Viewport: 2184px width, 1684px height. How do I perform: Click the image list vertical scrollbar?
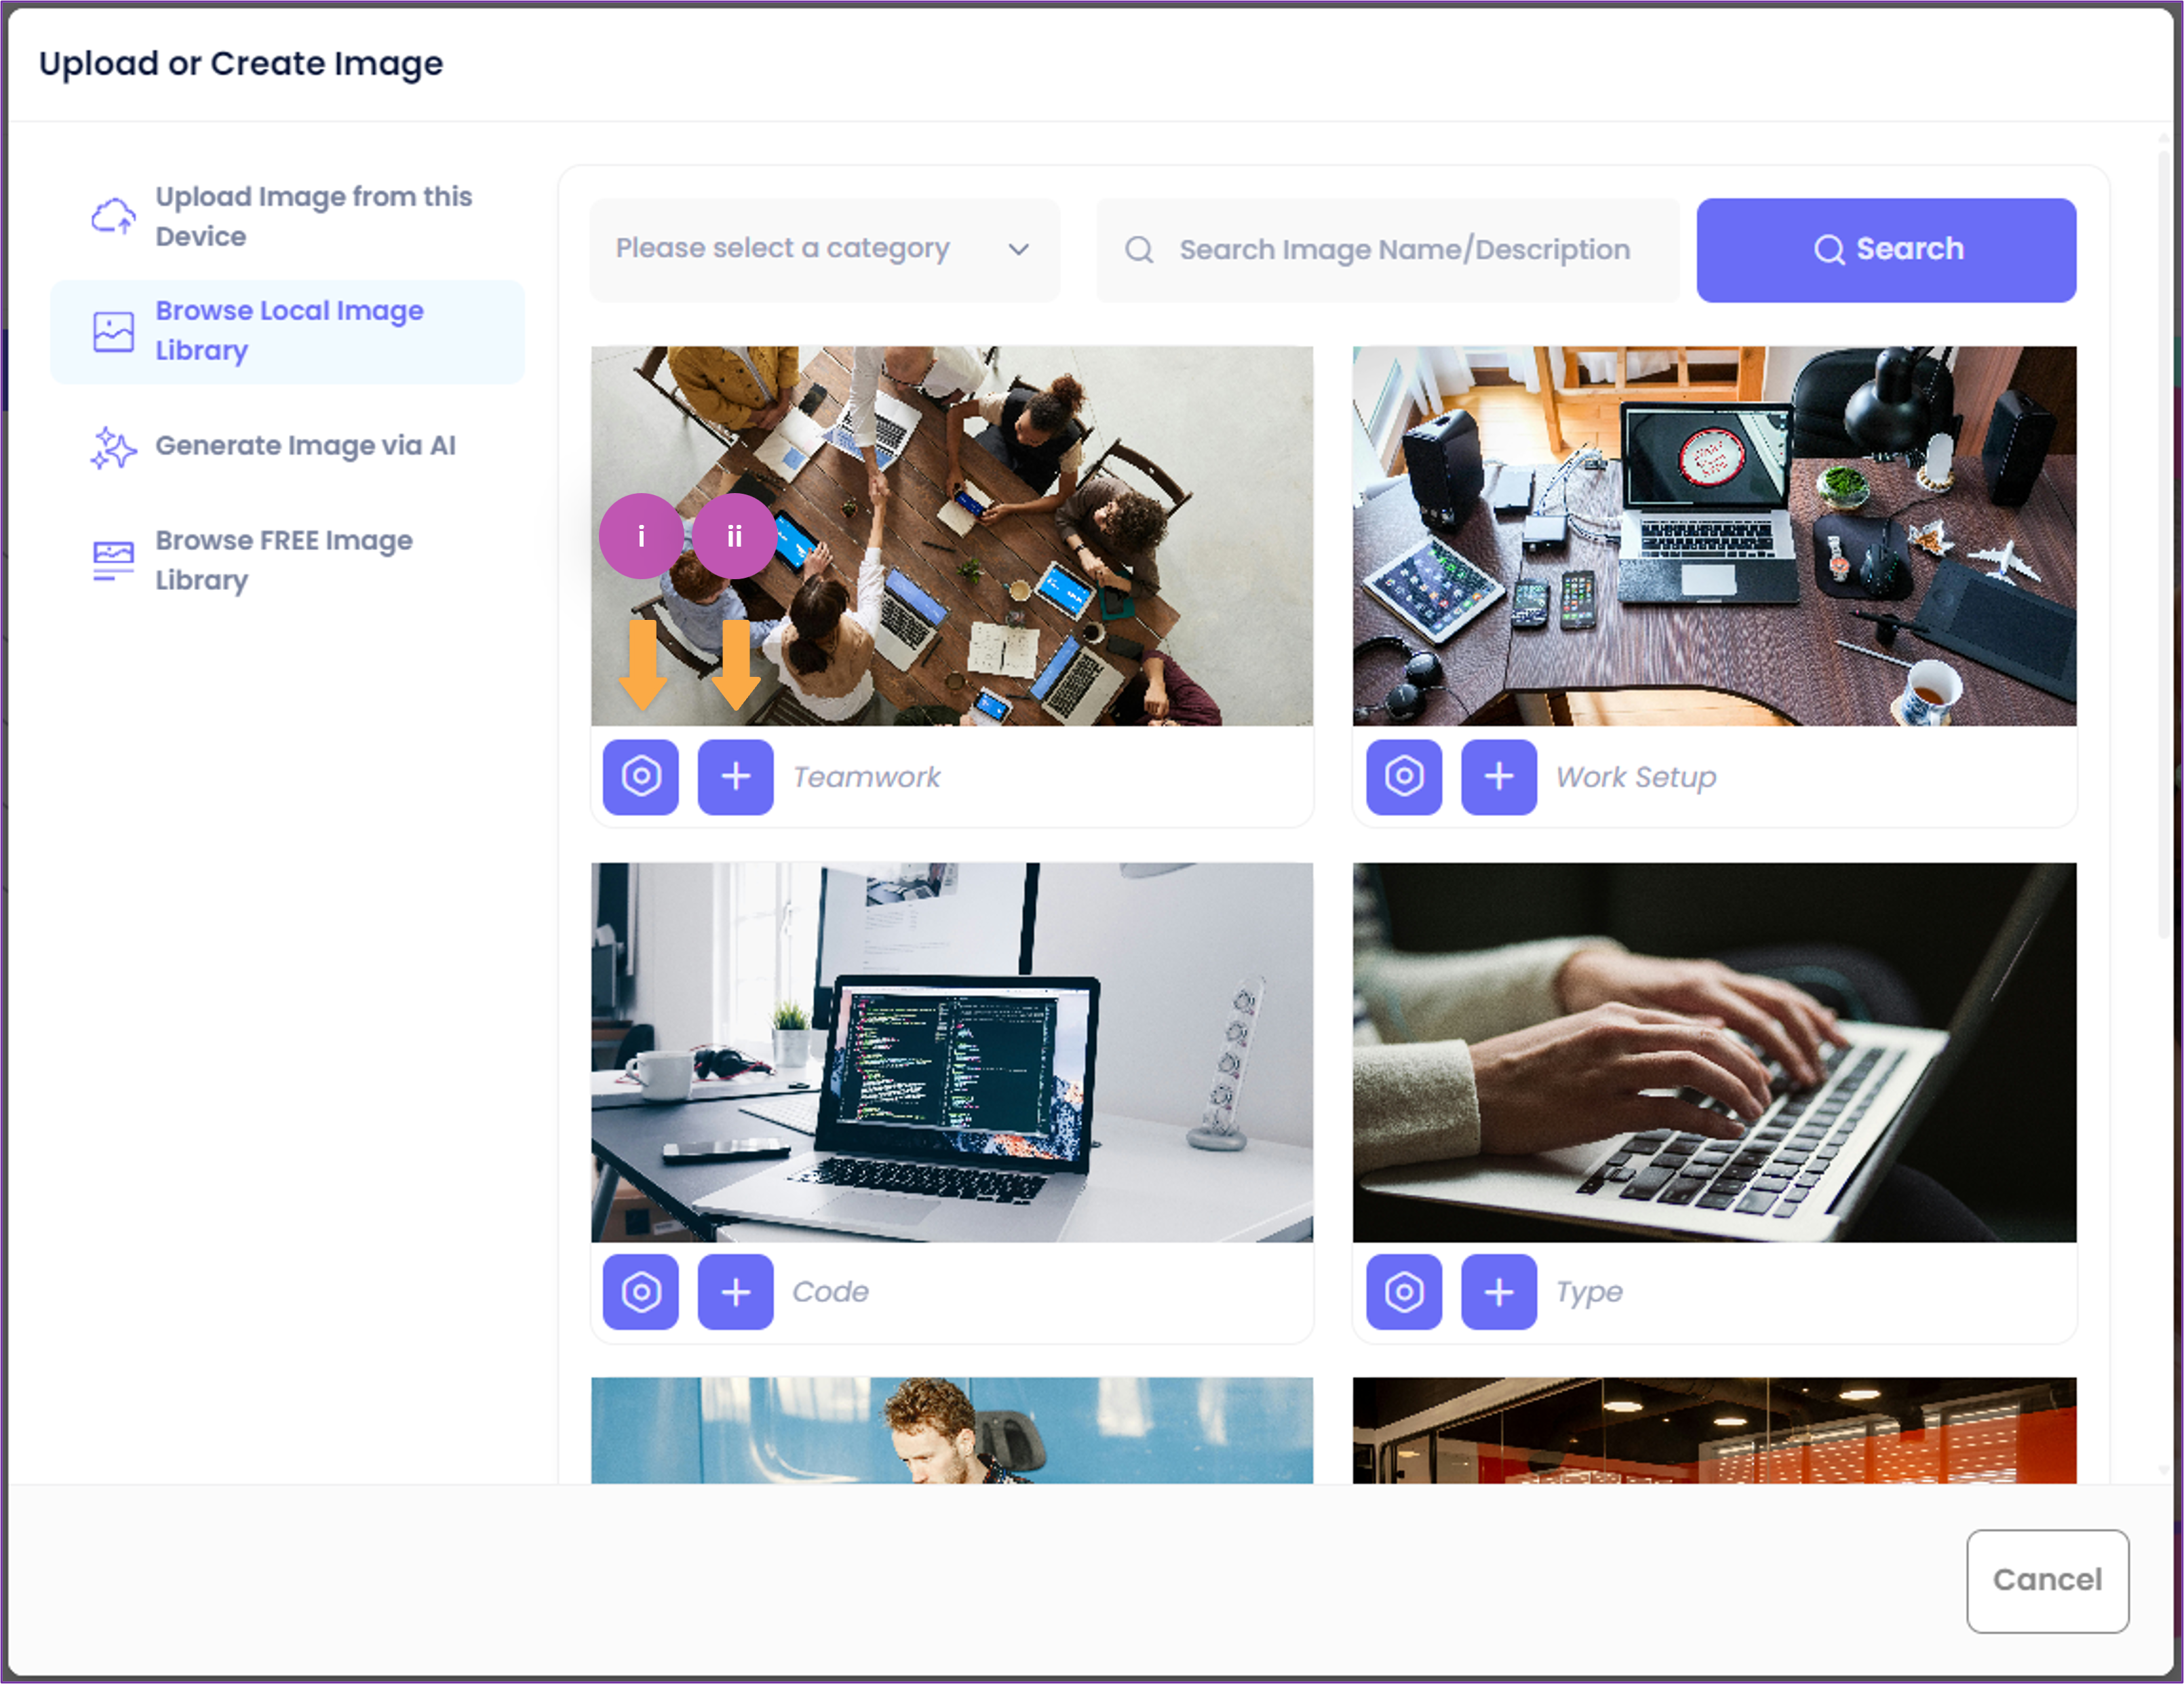pos(2163,545)
